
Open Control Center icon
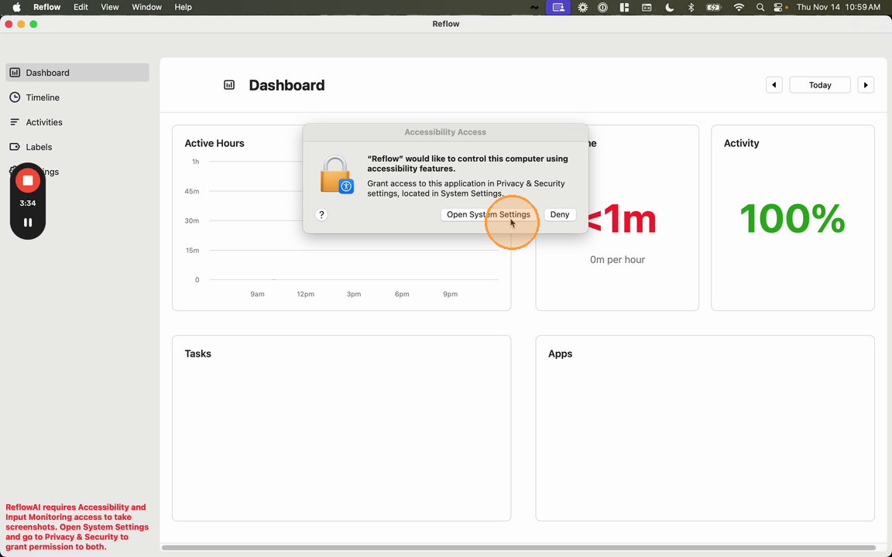[779, 8]
